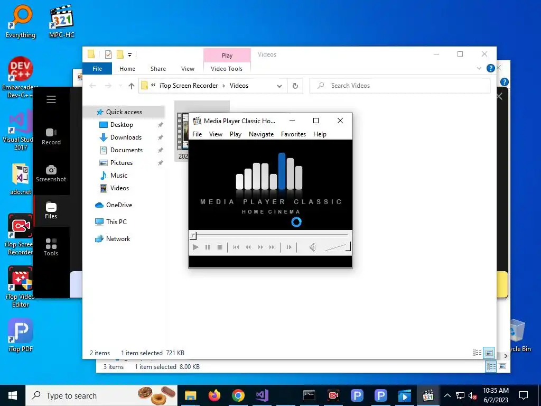Click iTop Screen Recorder breadcrumb segment
541x406 pixels.
189,86
